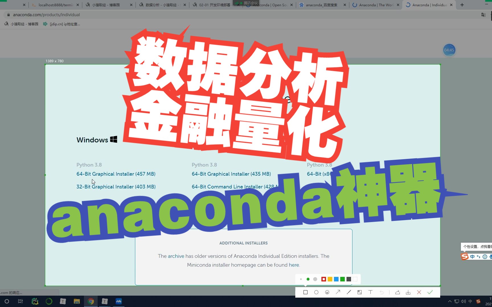Select the rectangle annotation tool

tap(306, 292)
